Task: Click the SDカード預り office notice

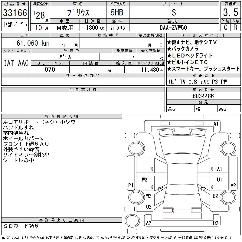Action: [x=21, y=226]
